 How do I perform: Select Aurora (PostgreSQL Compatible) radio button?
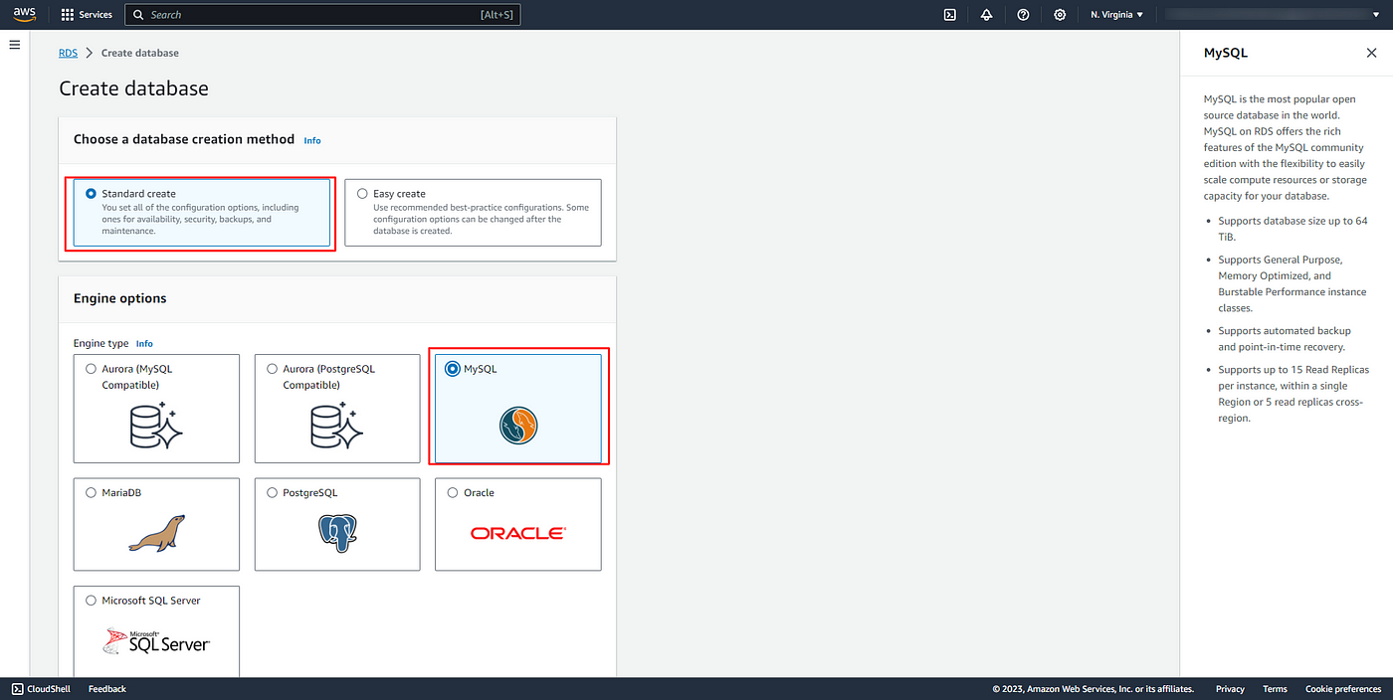273,369
